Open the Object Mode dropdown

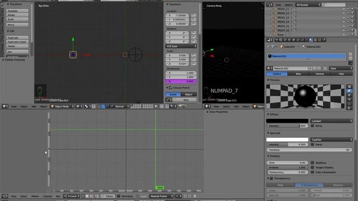click(x=62, y=106)
